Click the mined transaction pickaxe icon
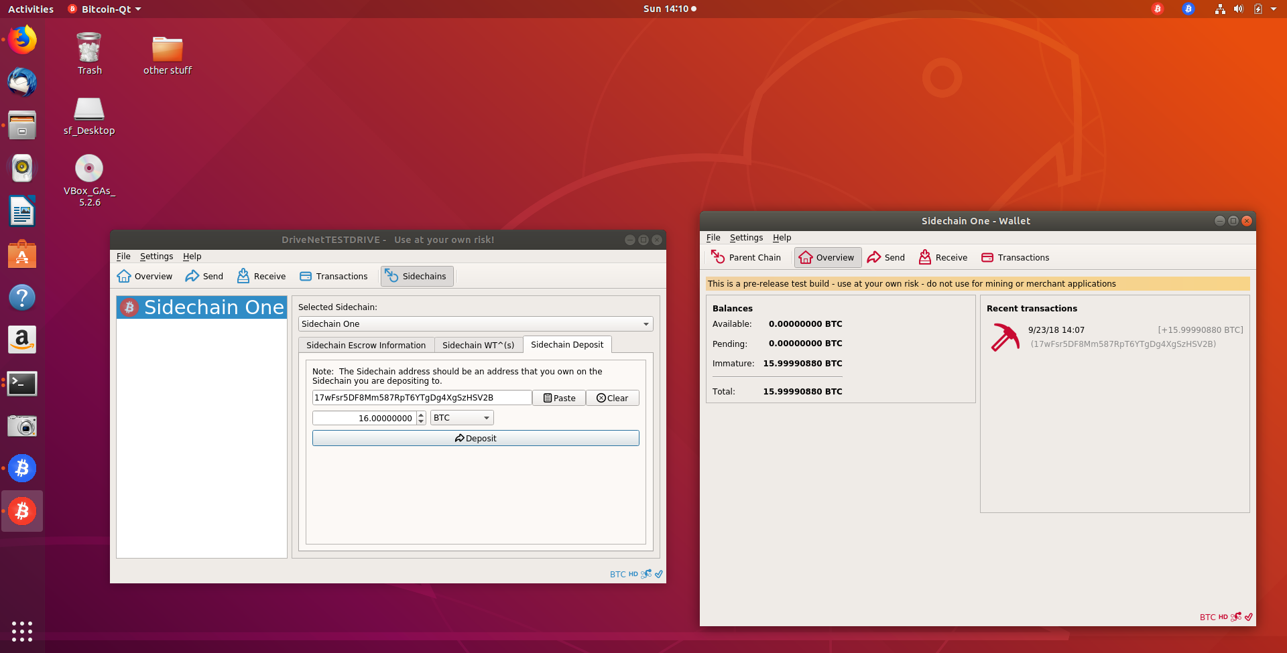This screenshot has width=1287, height=653. (x=1005, y=337)
